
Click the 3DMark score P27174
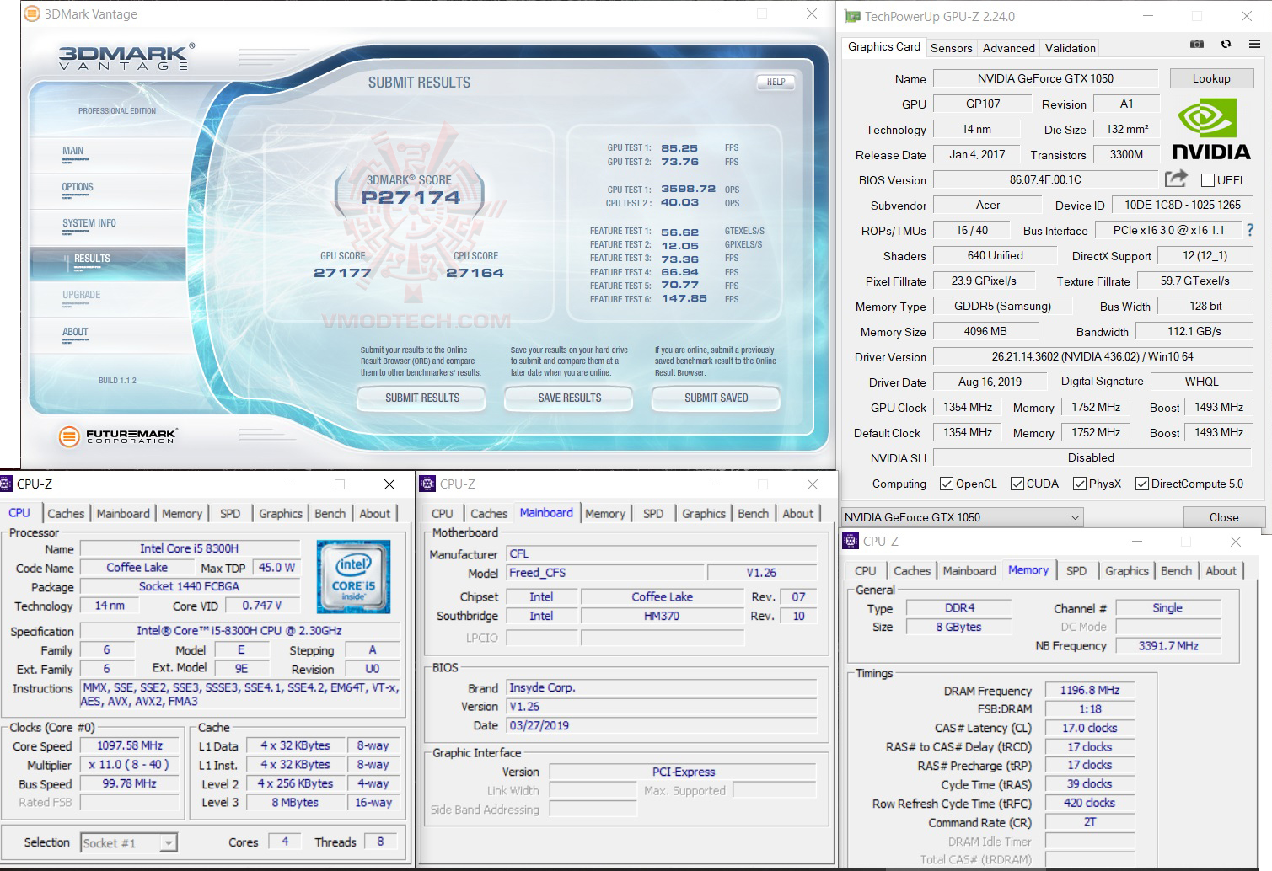coord(411,197)
